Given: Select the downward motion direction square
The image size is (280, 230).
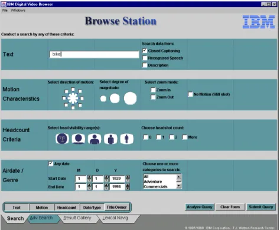Looking at the screenshot, I should pos(73,107).
